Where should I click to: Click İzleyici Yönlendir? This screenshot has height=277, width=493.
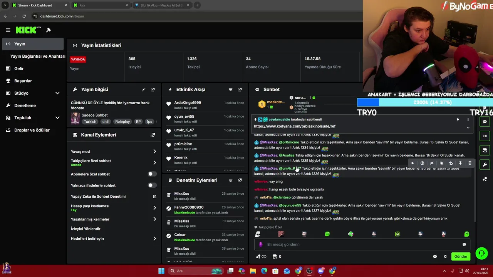tap(86, 229)
